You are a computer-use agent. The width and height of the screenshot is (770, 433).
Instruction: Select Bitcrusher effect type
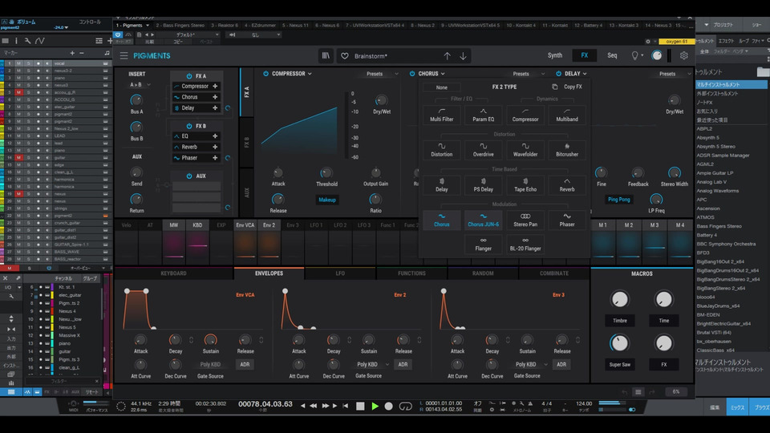567,150
